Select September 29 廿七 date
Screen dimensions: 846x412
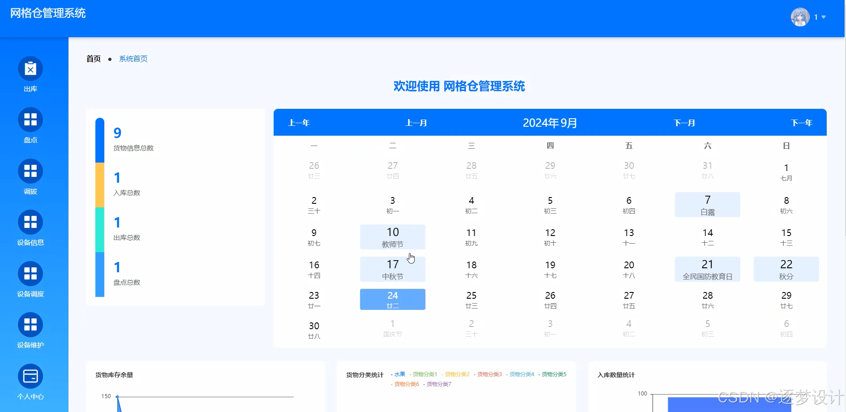pyautogui.click(x=786, y=300)
